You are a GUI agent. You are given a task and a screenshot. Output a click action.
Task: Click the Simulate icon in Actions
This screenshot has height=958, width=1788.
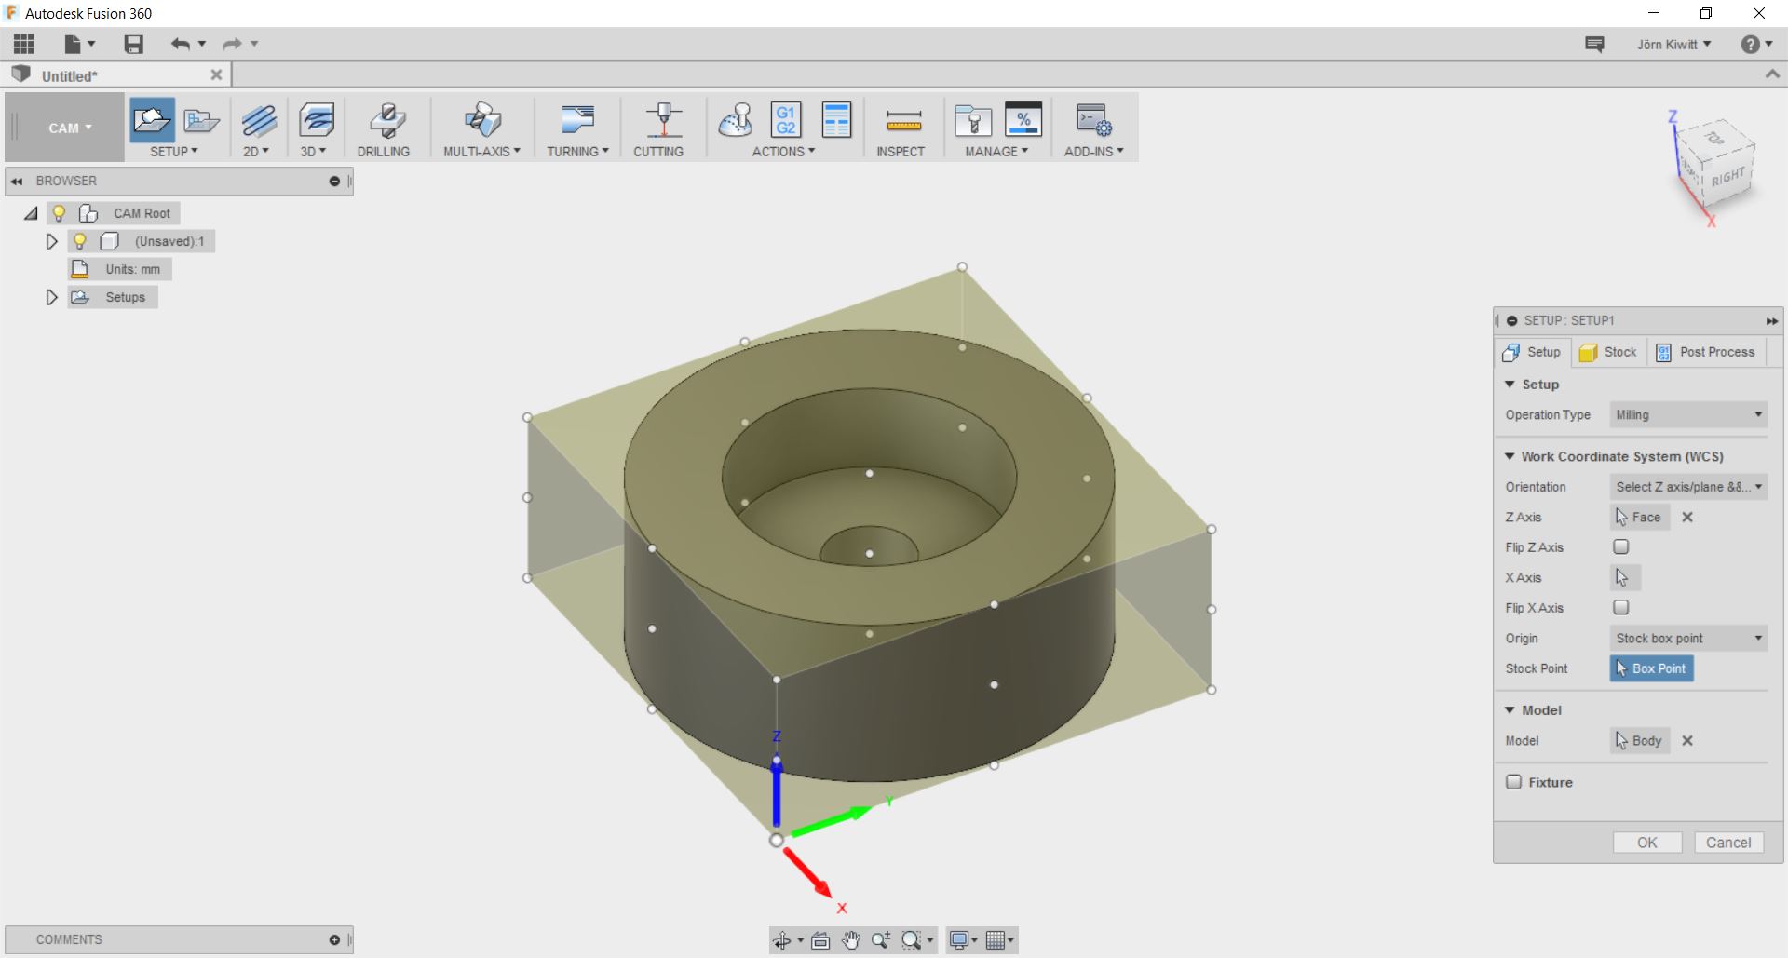(736, 121)
